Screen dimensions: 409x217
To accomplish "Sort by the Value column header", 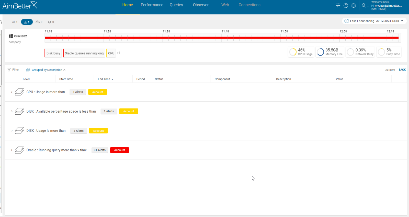I will pyautogui.click(x=339, y=79).
